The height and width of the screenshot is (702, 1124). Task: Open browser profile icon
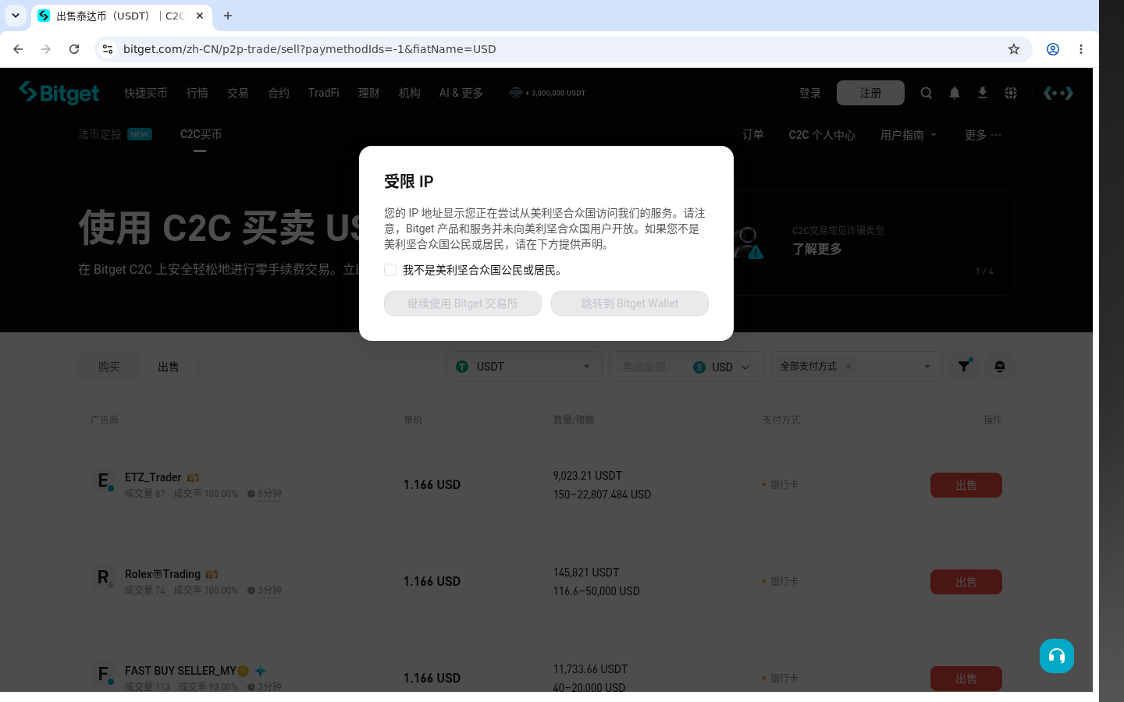1053,49
